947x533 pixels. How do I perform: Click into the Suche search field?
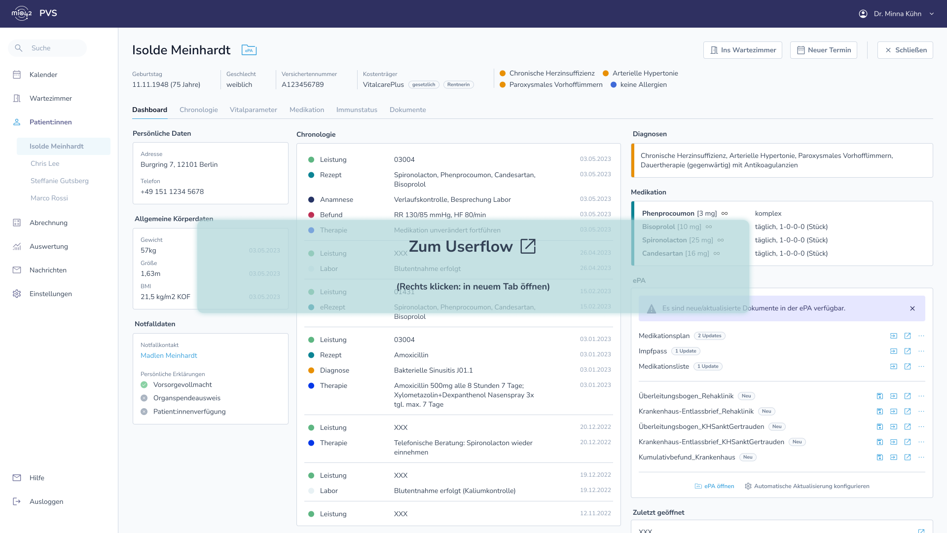54,48
